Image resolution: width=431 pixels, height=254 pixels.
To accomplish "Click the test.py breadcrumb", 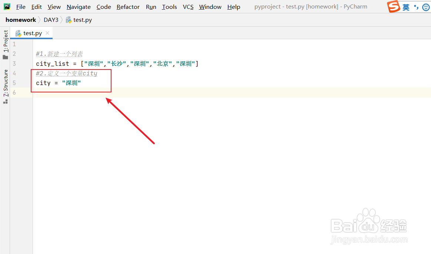I will [x=79, y=20].
